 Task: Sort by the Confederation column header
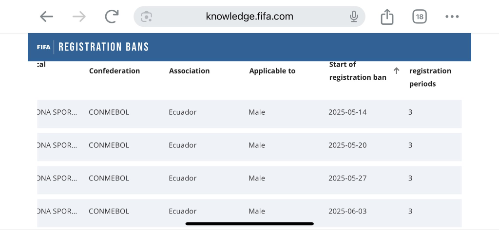tap(114, 71)
